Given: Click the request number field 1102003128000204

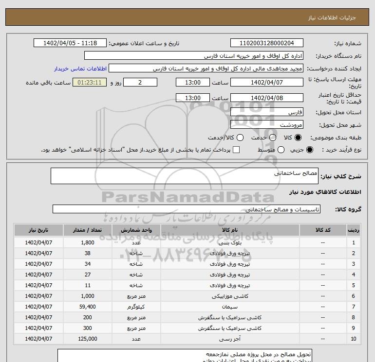Looking at the screenshot, I should pos(267,43).
